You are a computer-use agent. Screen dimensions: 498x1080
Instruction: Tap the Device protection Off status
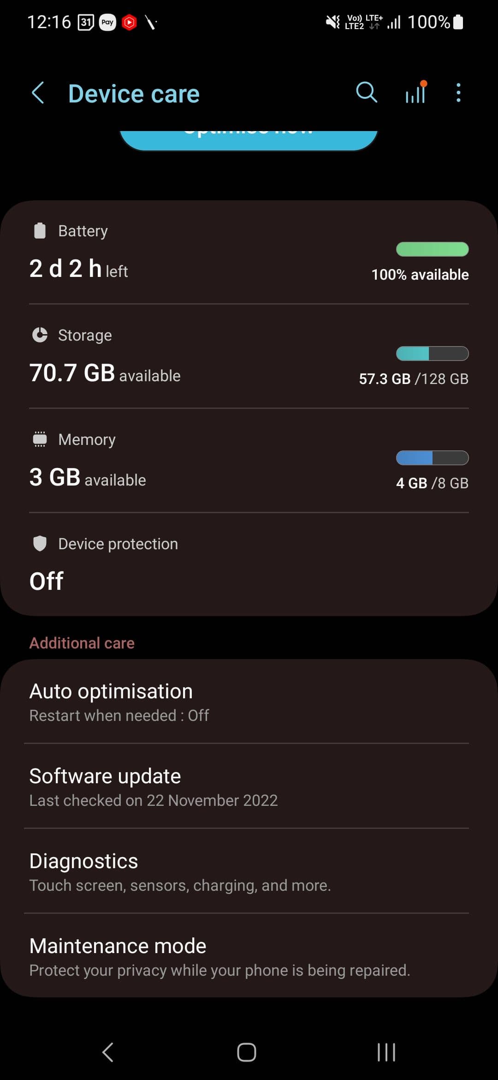click(47, 581)
